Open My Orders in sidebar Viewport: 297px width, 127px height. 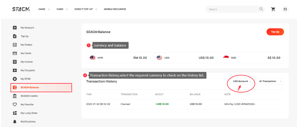click(x=26, y=45)
